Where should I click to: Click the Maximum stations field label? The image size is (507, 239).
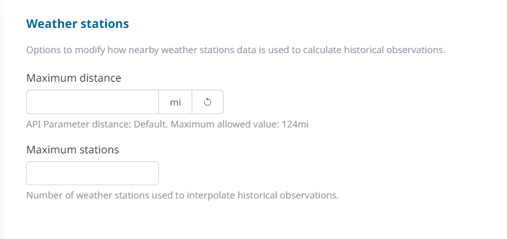click(x=73, y=149)
